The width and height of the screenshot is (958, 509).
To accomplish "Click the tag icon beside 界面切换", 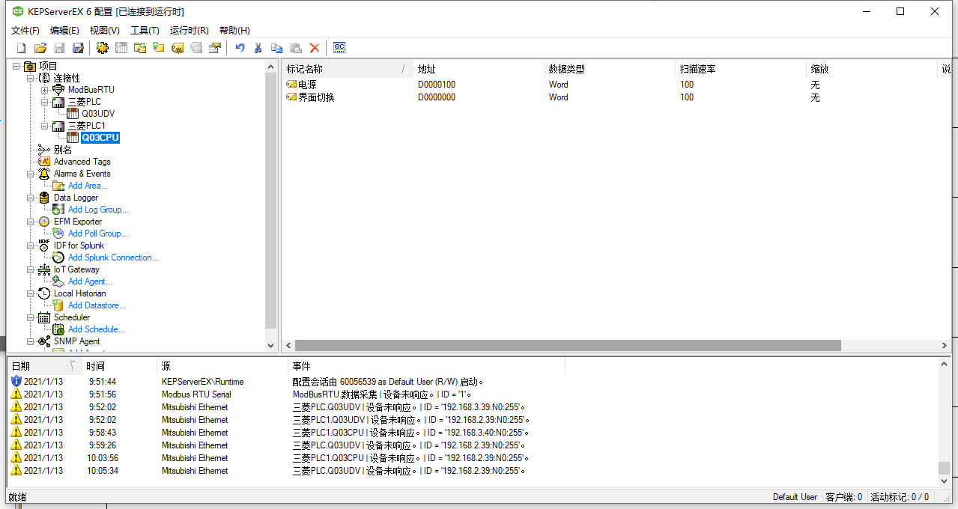I will coord(291,97).
